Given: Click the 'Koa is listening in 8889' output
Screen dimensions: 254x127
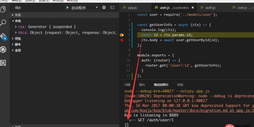Looking at the screenshot, I should coord(151,115).
